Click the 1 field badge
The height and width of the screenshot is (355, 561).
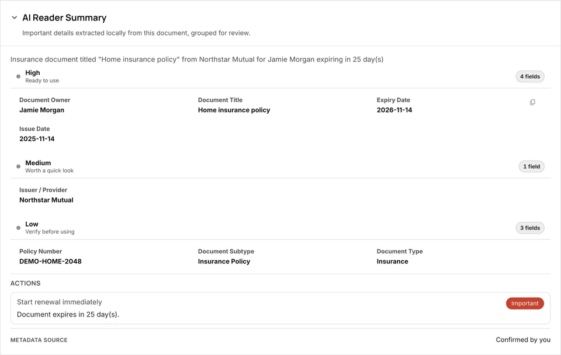pyautogui.click(x=531, y=166)
